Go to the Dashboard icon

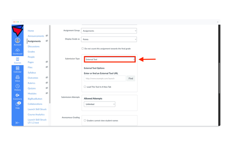(17, 50)
